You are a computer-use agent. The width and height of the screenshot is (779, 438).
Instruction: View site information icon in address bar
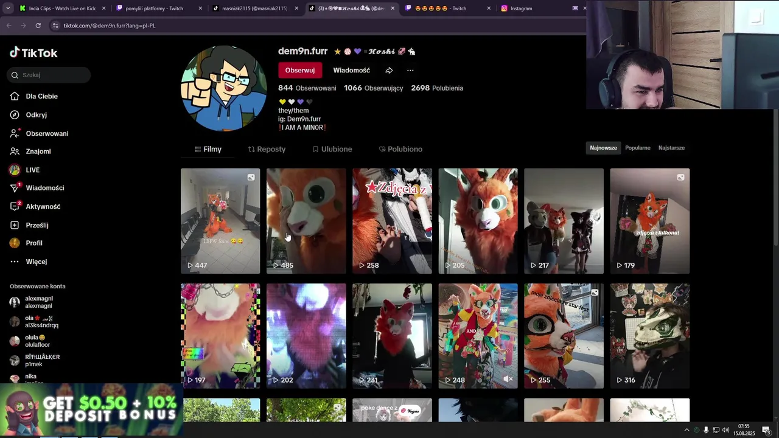coord(55,26)
